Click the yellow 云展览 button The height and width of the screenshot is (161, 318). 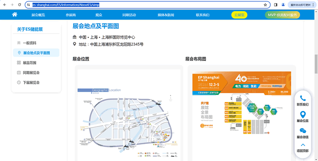239,15
